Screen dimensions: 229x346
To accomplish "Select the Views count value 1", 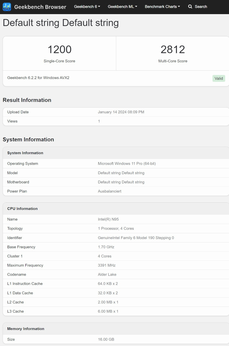I will point(99,121).
